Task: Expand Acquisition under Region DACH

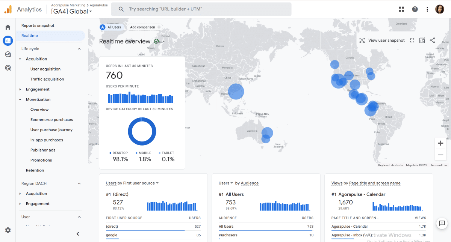Action: (x=20, y=194)
